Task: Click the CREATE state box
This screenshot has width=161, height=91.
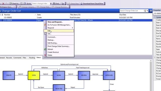Action: 9,75
